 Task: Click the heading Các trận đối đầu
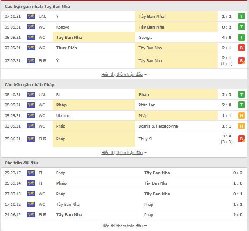click(22, 163)
